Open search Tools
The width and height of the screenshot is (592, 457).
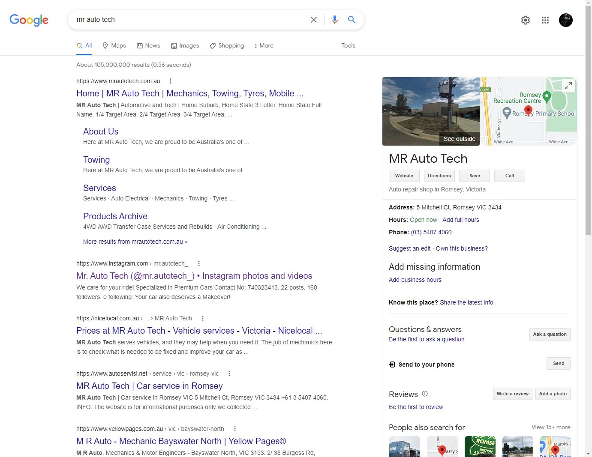click(x=348, y=45)
